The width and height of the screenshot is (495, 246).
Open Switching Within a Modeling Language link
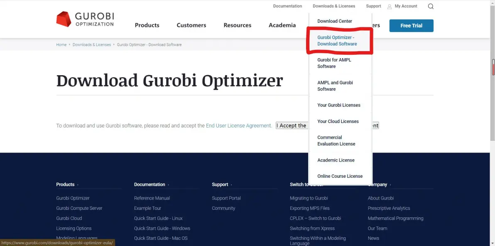tap(318, 241)
